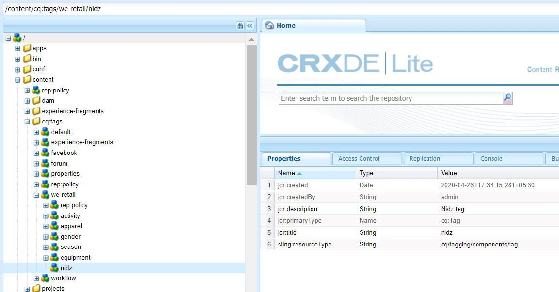Click the activity tag node icon
Viewport: 559px width, 292px height.
54,215
